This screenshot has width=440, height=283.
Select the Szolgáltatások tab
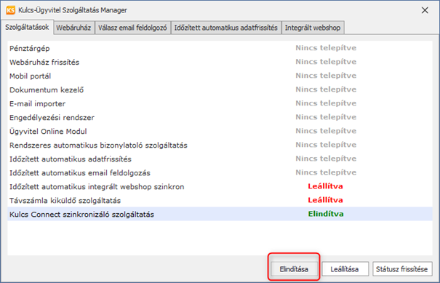pyautogui.click(x=27, y=27)
